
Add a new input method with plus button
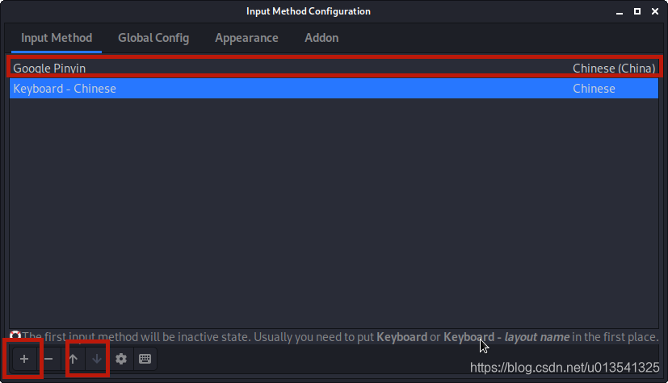24,359
